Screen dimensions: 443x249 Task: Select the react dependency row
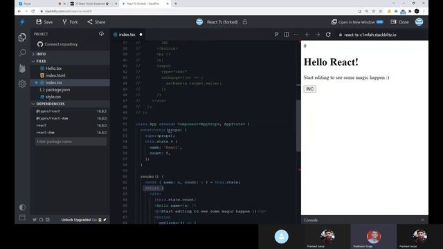click(71, 125)
